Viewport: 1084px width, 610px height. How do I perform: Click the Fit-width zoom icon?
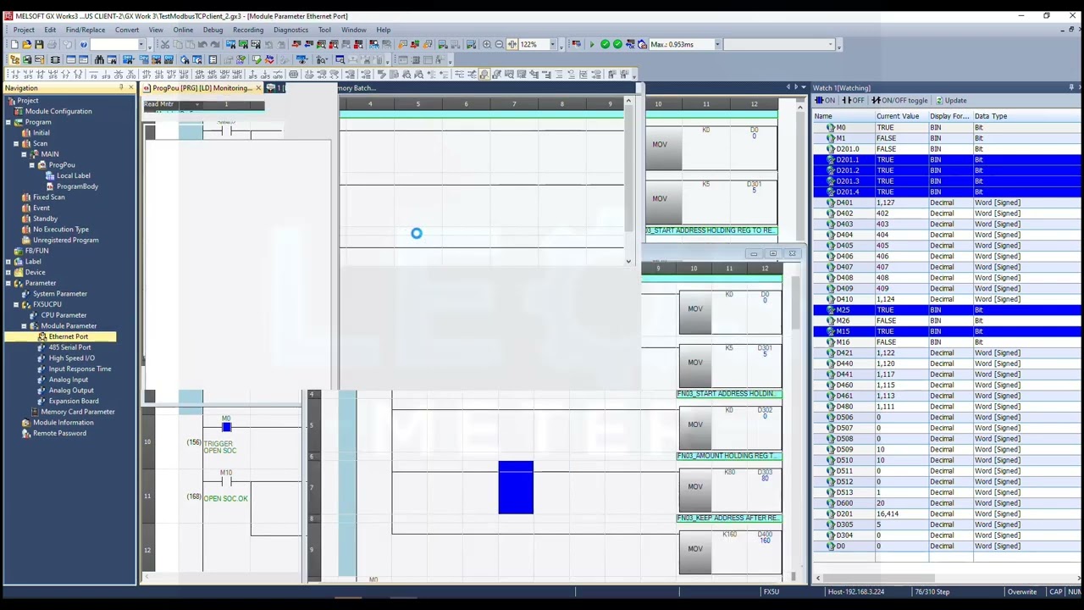coord(512,45)
